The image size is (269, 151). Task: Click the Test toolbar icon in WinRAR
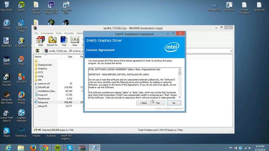point(64,41)
